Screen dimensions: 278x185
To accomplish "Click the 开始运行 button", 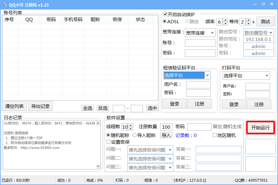I will click(261, 128).
